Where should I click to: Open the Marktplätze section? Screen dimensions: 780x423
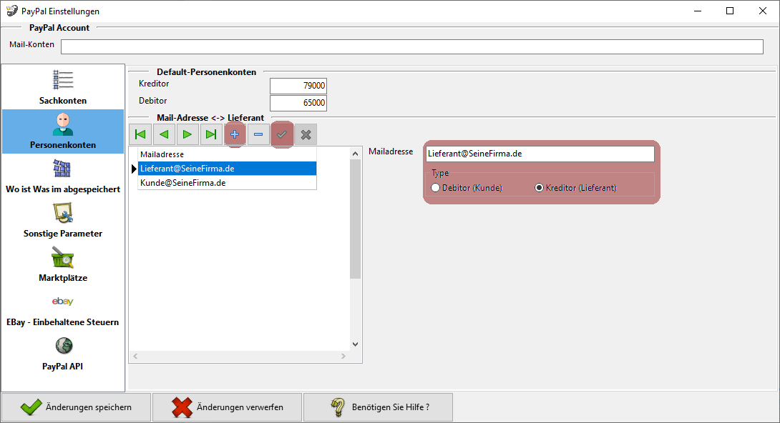(63, 264)
